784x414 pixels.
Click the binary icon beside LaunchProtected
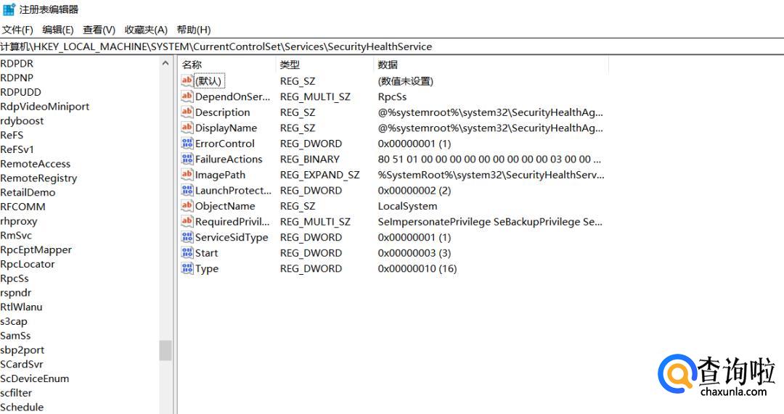point(187,190)
